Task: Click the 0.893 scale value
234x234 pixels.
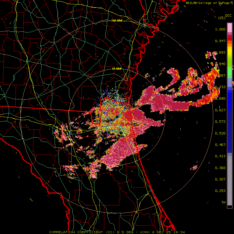Action: tap(220, 52)
